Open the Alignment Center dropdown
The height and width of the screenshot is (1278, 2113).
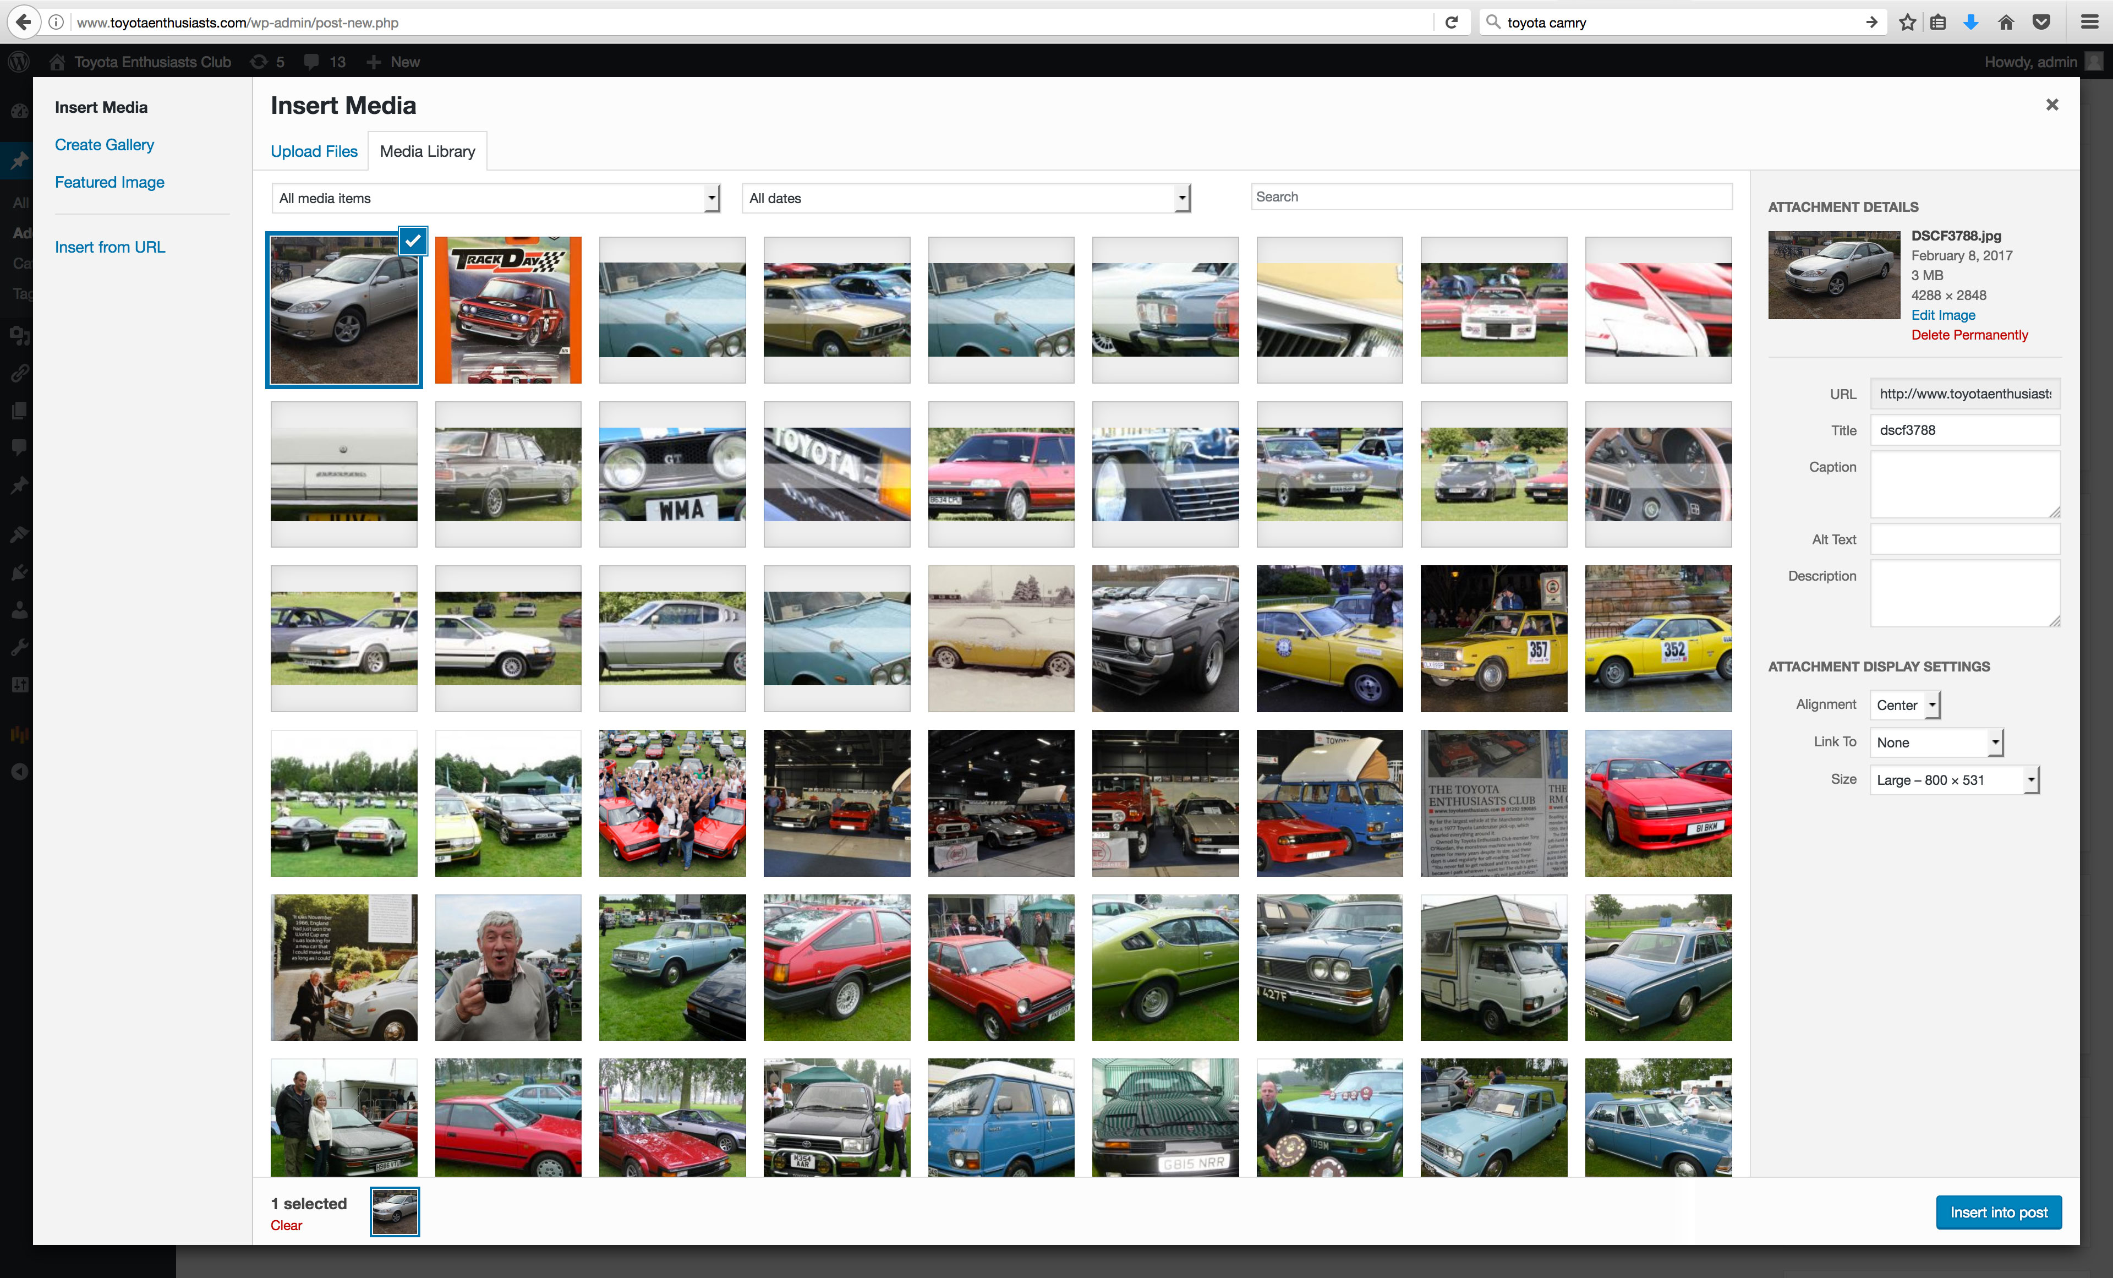1904,705
